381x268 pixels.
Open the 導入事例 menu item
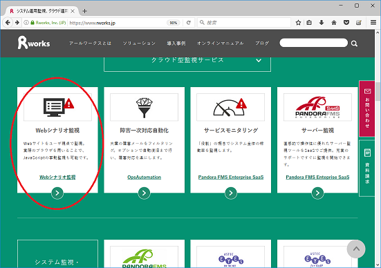pyautogui.click(x=176, y=44)
